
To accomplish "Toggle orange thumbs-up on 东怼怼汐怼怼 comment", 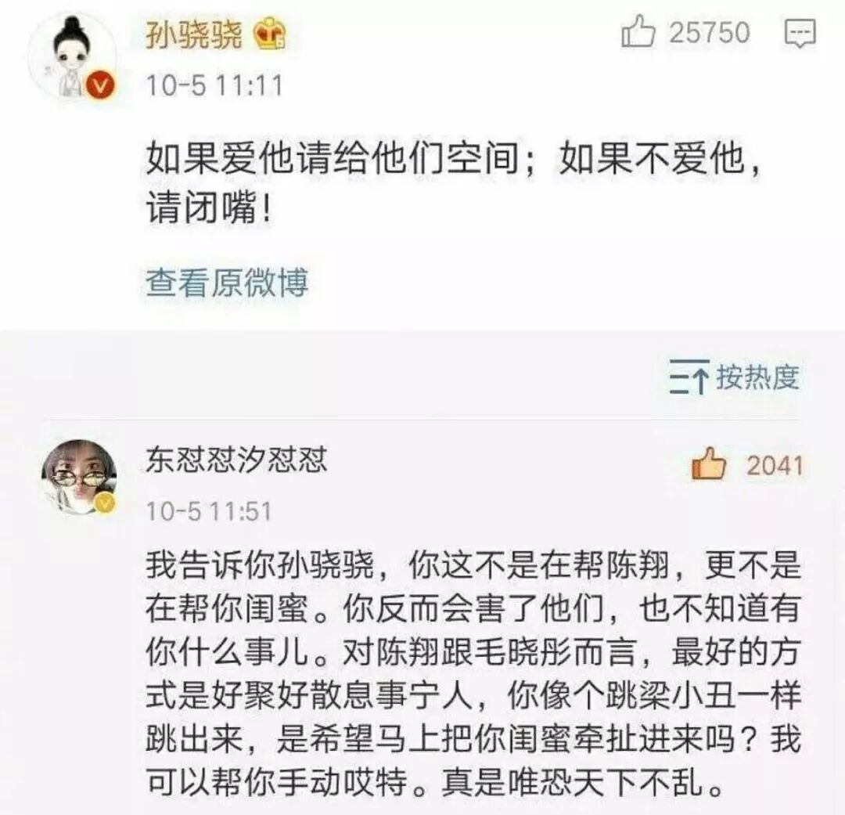I will (x=709, y=463).
